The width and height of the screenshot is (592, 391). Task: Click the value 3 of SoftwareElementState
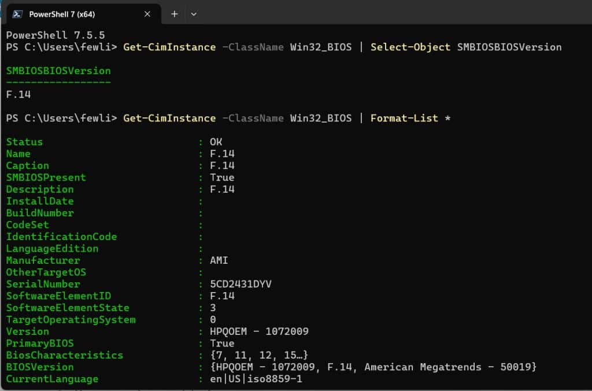click(x=213, y=308)
